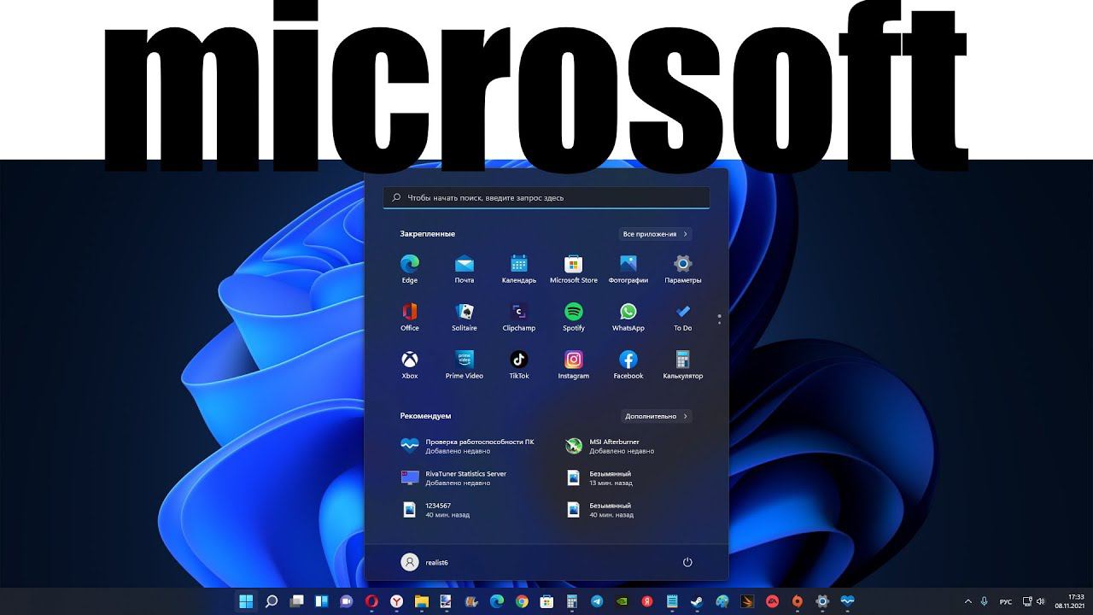Click the Start menu search field
This screenshot has height=615, width=1093.
click(546, 197)
